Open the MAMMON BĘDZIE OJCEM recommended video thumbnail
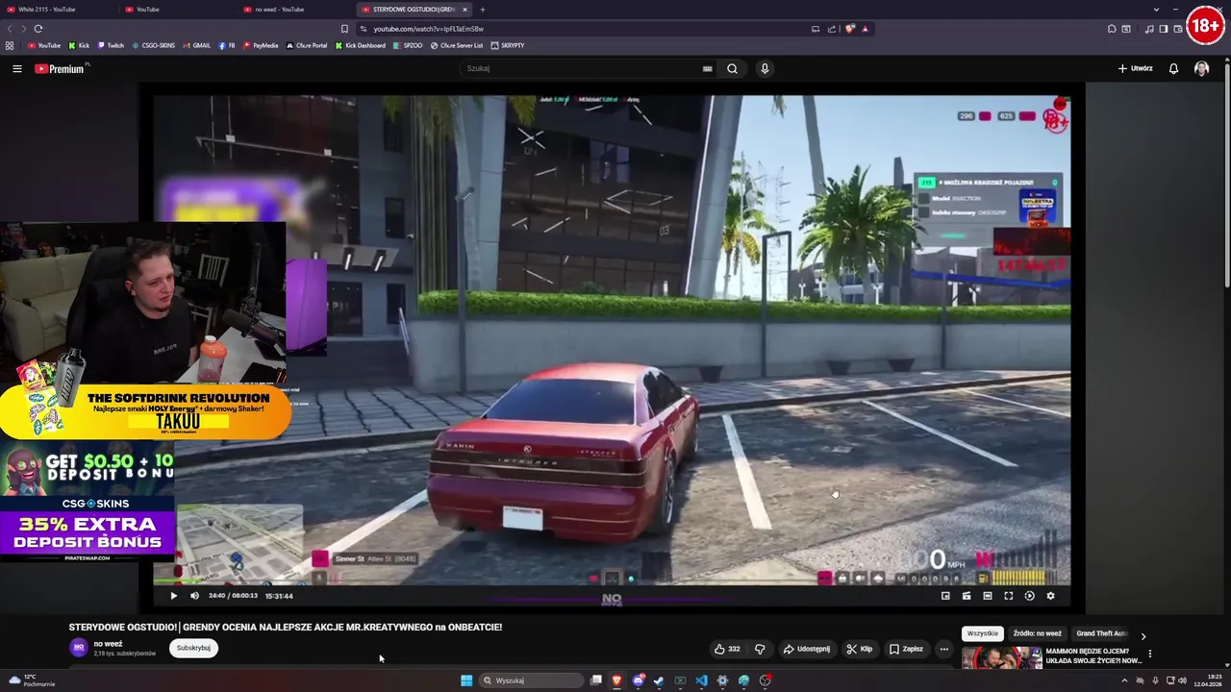Viewport: 1231px width, 692px height. click(x=1001, y=658)
